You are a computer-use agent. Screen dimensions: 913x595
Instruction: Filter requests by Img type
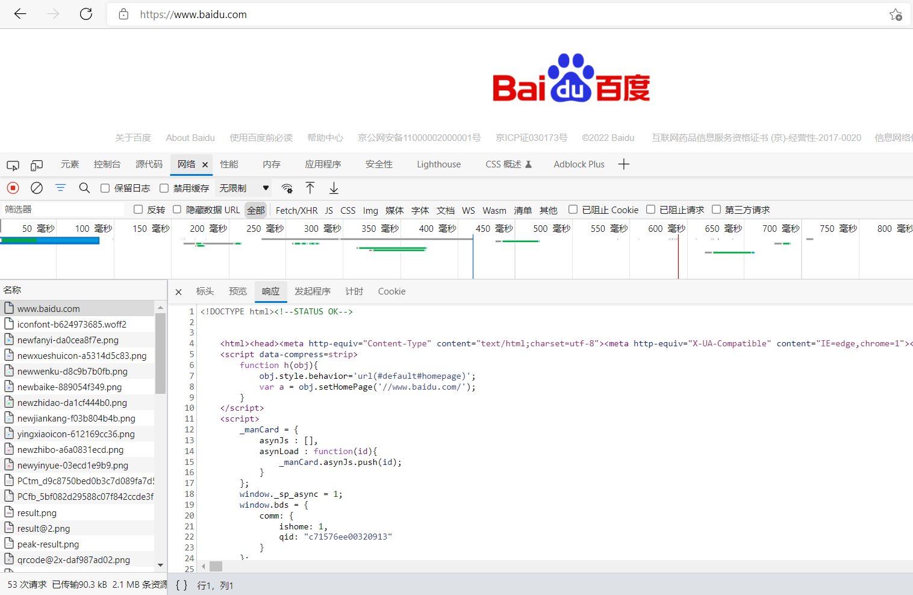click(x=370, y=210)
